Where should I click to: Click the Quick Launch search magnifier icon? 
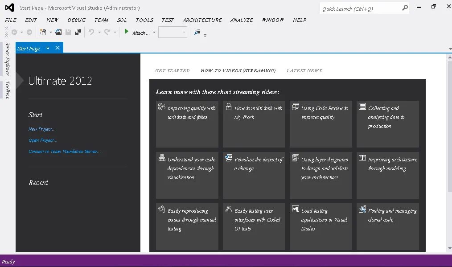[x=405, y=8]
